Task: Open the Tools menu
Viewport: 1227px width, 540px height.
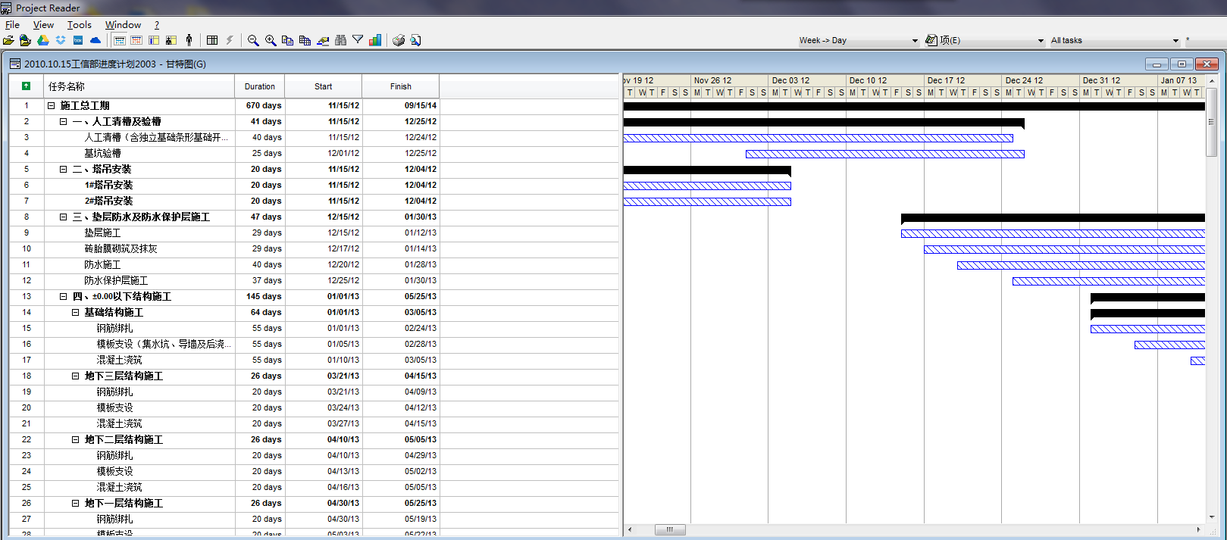Action: click(79, 25)
